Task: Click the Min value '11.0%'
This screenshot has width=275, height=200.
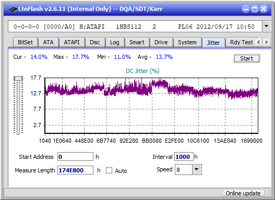Action: click(x=123, y=57)
